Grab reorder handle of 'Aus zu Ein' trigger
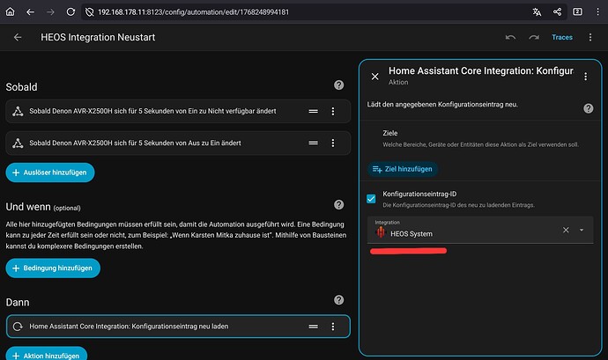The height and width of the screenshot is (360, 608). 314,143
